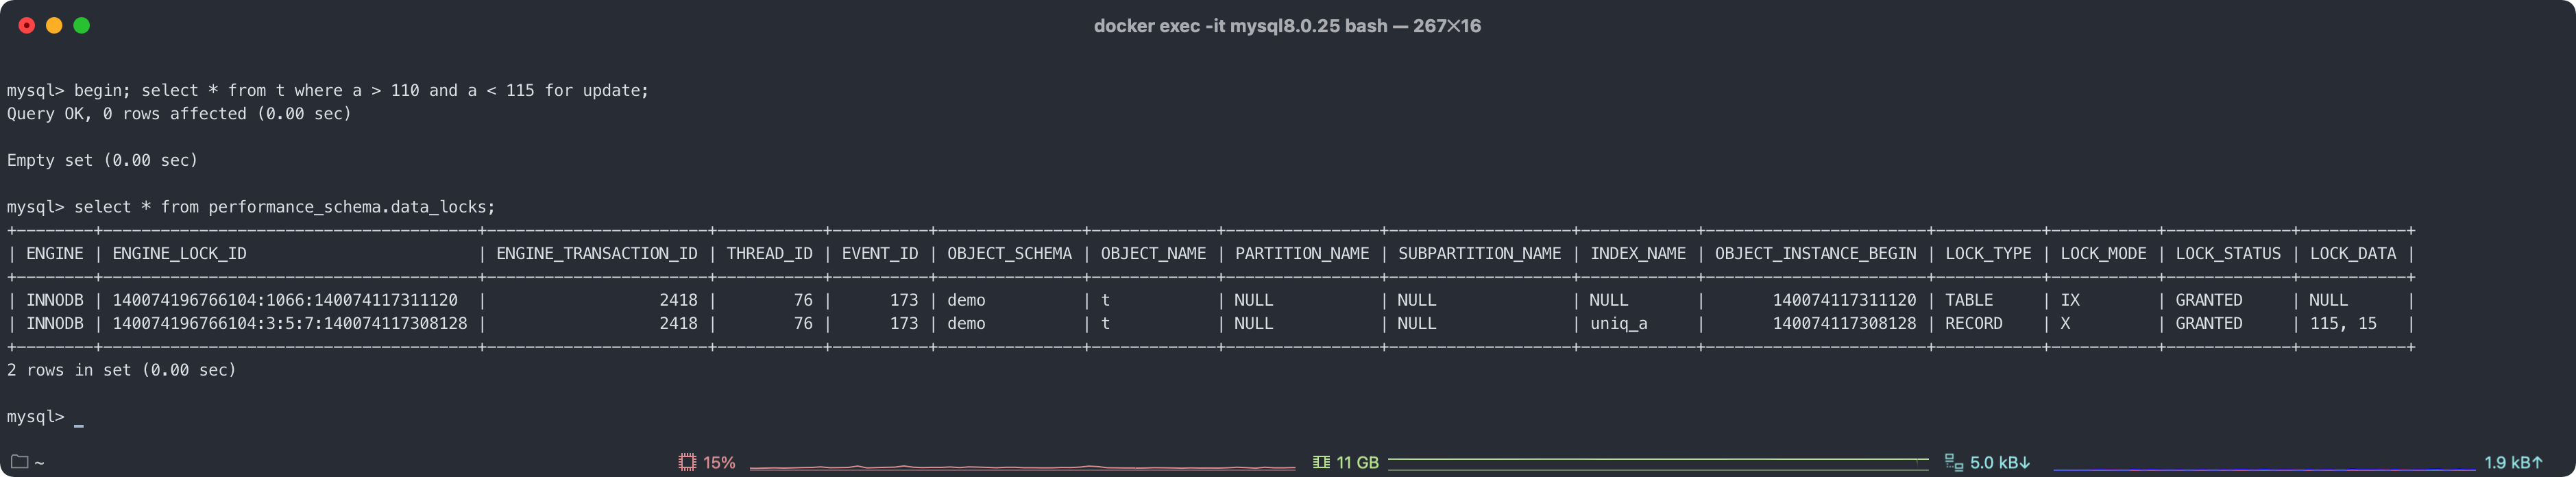
Task: Click the RECORD lock type cell
Action: 1974,324
